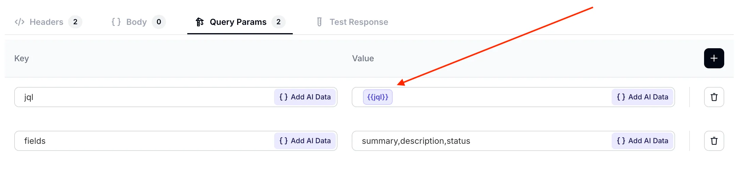Click the Headers tab code icon
This screenshot has height=171, width=742.
tap(20, 22)
